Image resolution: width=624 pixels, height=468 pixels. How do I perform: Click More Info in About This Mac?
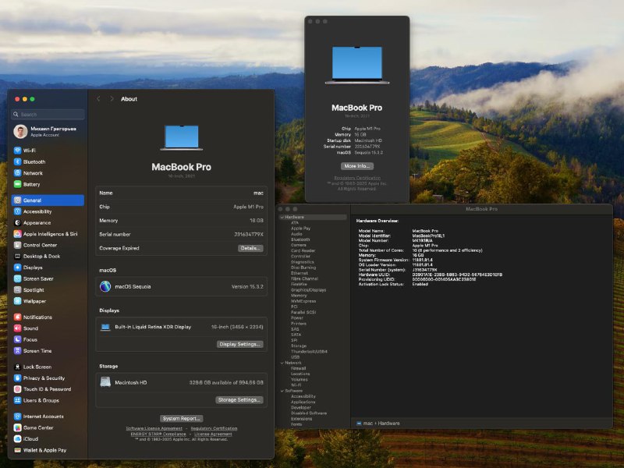[x=357, y=166]
